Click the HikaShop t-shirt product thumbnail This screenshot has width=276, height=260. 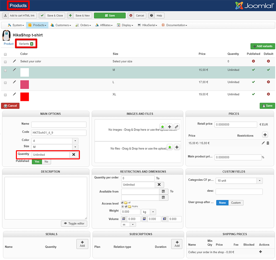click(x=6, y=35)
